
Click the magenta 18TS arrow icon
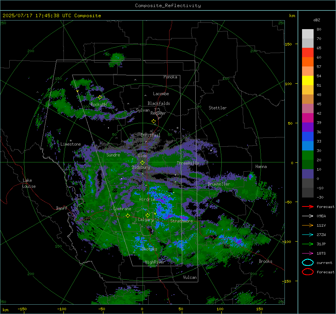(x=308, y=254)
